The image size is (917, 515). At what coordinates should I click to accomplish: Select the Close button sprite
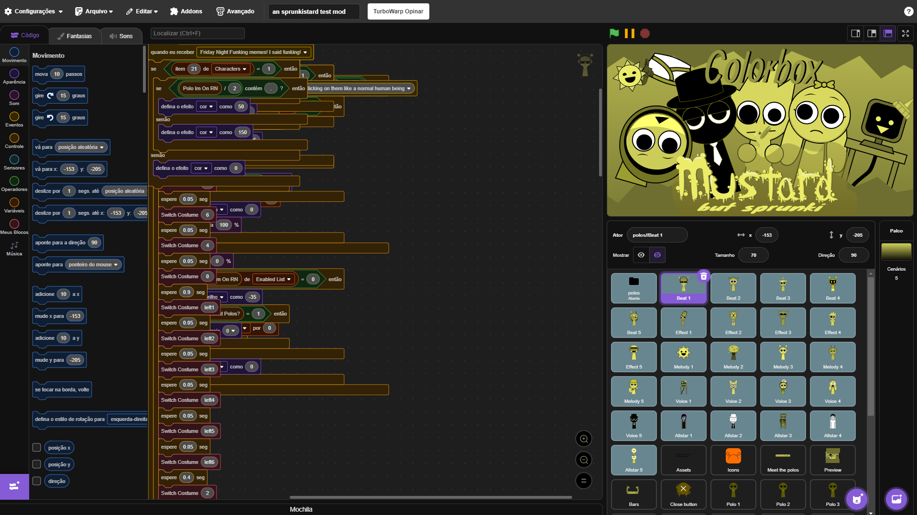pos(684,494)
